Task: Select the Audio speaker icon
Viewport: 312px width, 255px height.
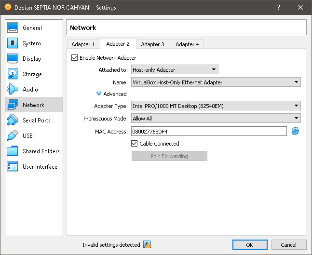Action: 13,89
